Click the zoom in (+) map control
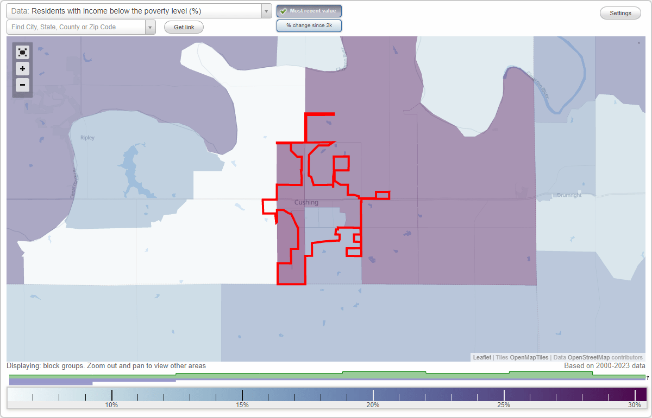This screenshot has width=652, height=418. coord(22,69)
